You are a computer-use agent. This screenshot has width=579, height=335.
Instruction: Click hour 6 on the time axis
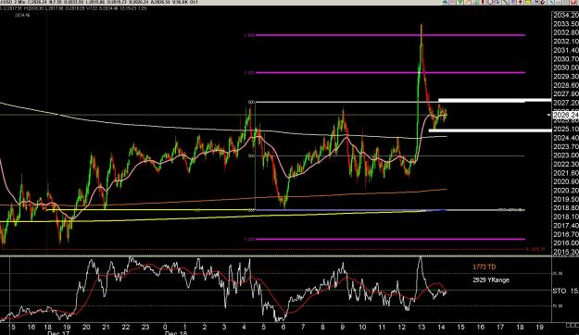pyautogui.click(x=283, y=327)
